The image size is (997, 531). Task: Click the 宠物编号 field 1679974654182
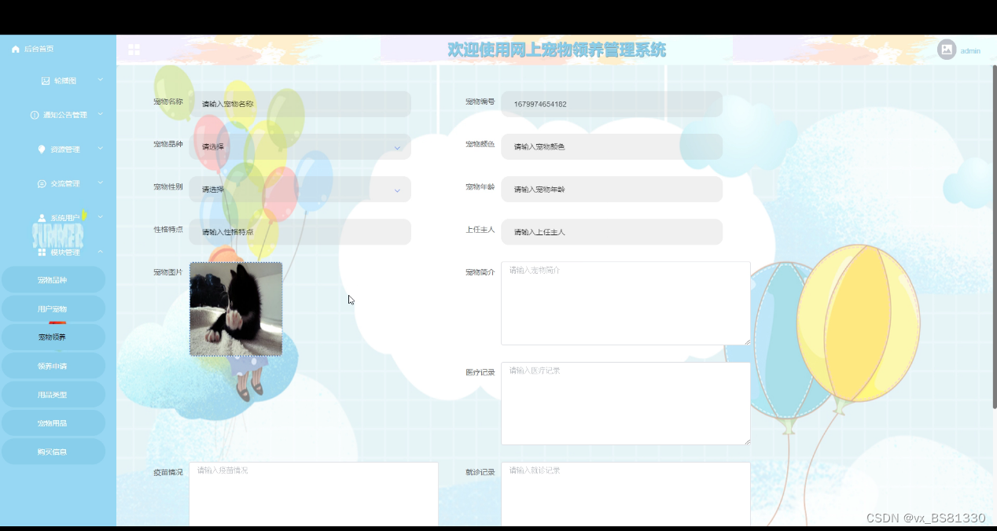point(612,104)
